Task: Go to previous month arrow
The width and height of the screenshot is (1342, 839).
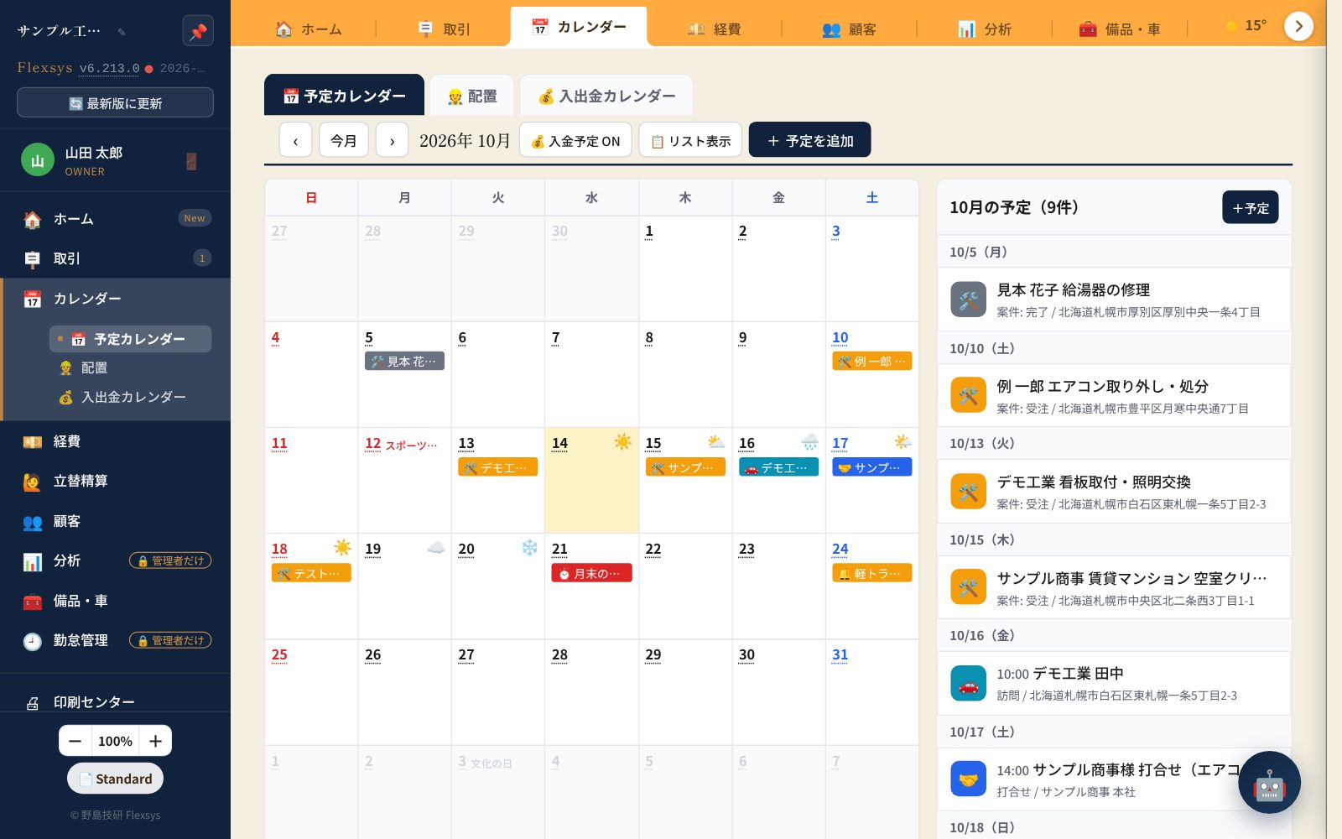Action: pyautogui.click(x=295, y=140)
